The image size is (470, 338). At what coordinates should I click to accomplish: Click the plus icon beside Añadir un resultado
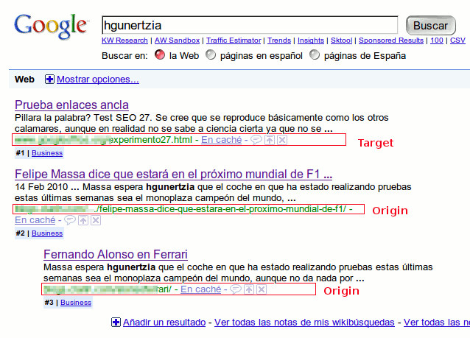116,323
